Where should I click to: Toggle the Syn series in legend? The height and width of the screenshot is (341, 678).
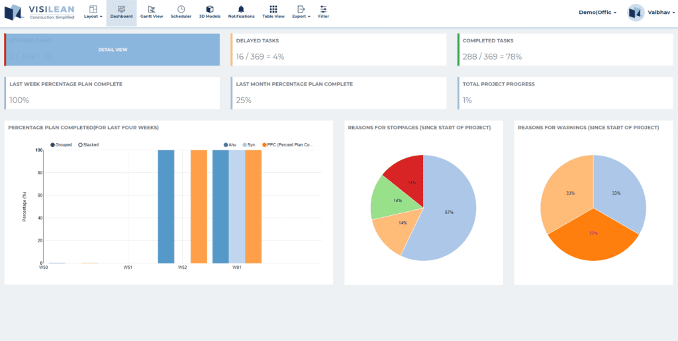(244, 144)
